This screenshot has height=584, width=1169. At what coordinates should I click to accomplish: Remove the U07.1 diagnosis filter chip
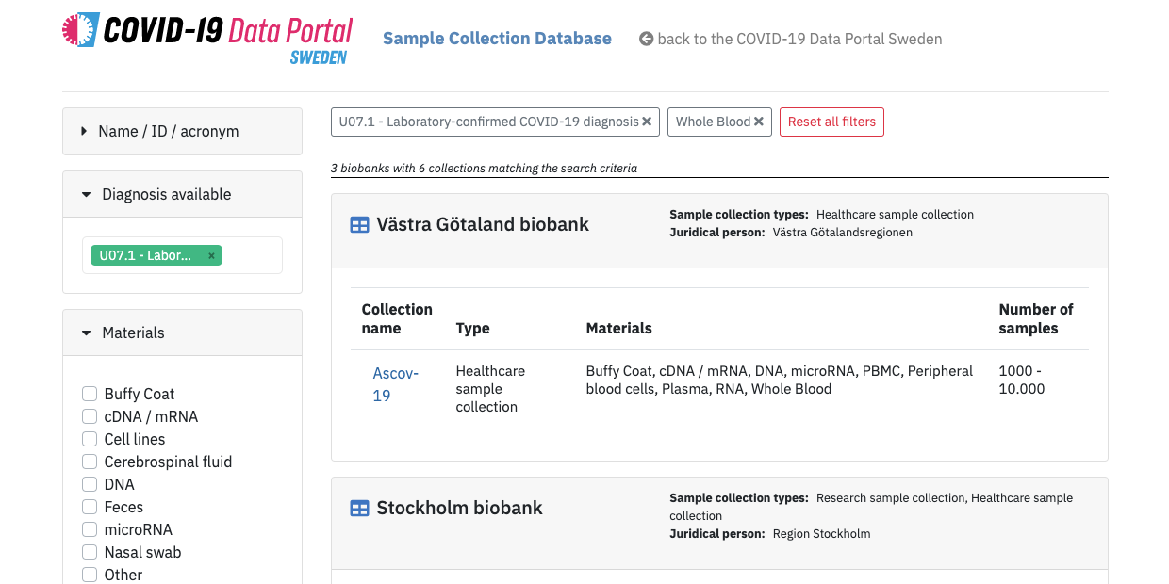pyautogui.click(x=647, y=122)
